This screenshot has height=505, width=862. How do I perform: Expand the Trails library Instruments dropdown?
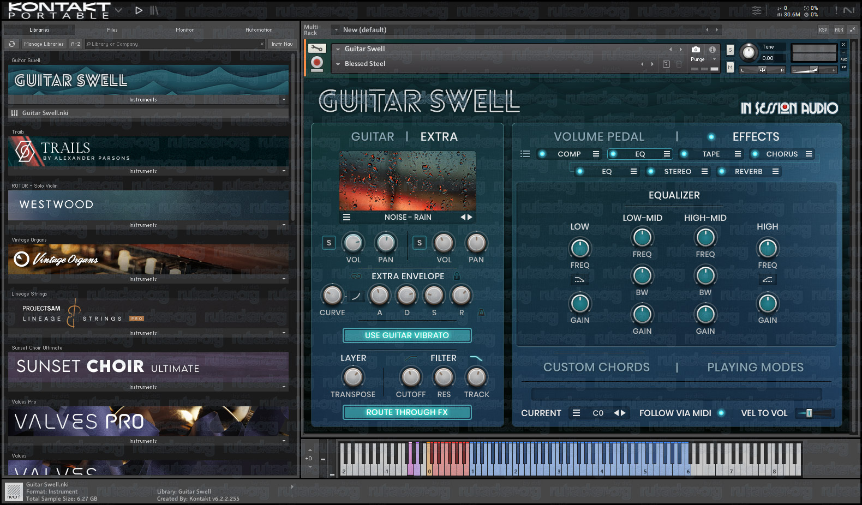click(284, 171)
